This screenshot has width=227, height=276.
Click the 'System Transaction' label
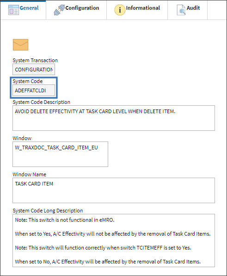35,60
